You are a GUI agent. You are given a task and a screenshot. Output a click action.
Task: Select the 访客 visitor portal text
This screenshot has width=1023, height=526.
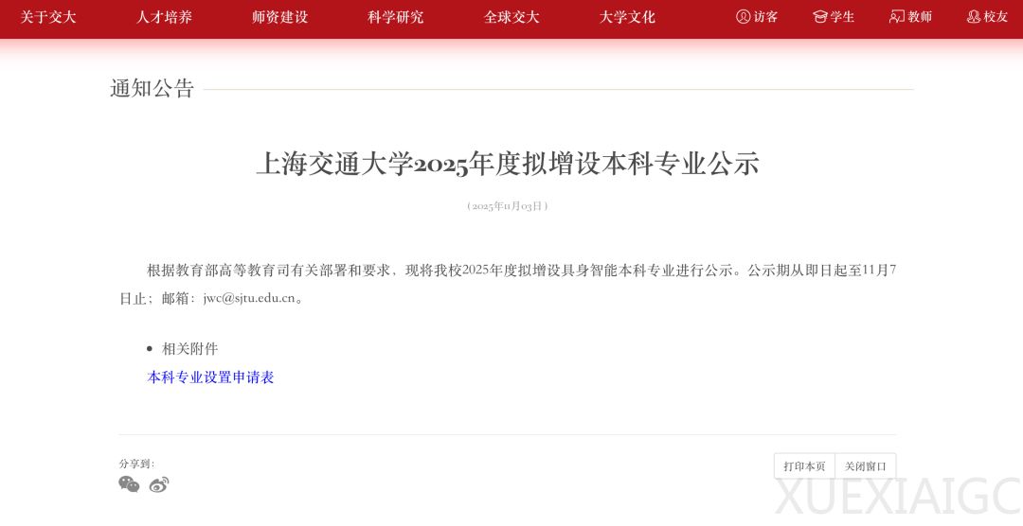click(766, 17)
